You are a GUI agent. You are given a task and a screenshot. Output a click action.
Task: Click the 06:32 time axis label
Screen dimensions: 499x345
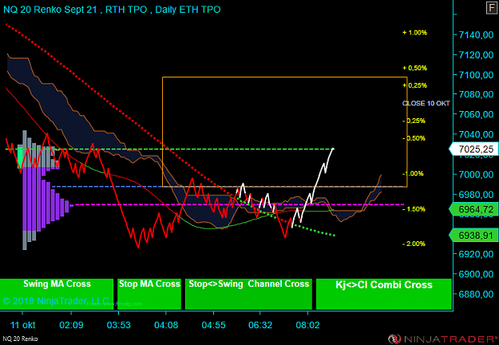260,325
